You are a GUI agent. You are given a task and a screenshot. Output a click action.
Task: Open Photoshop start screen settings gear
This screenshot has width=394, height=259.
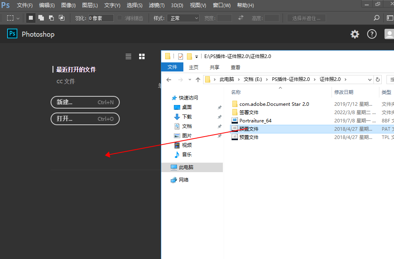click(355, 34)
